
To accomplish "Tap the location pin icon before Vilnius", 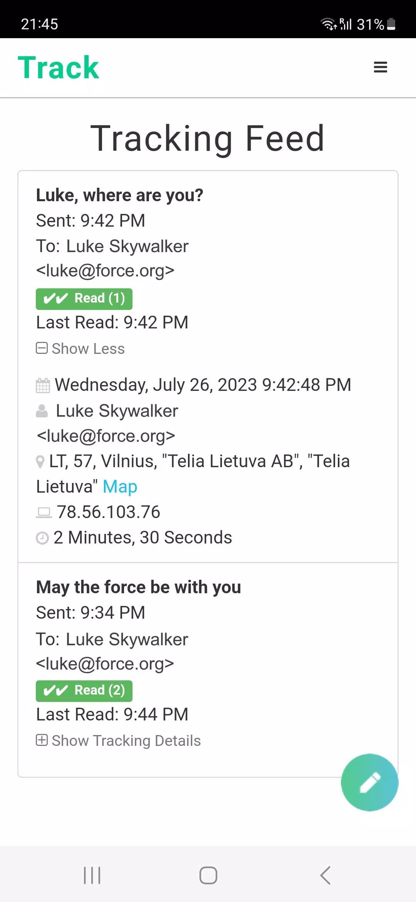I will pyautogui.click(x=40, y=462).
